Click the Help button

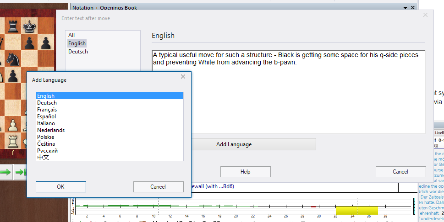click(x=245, y=172)
